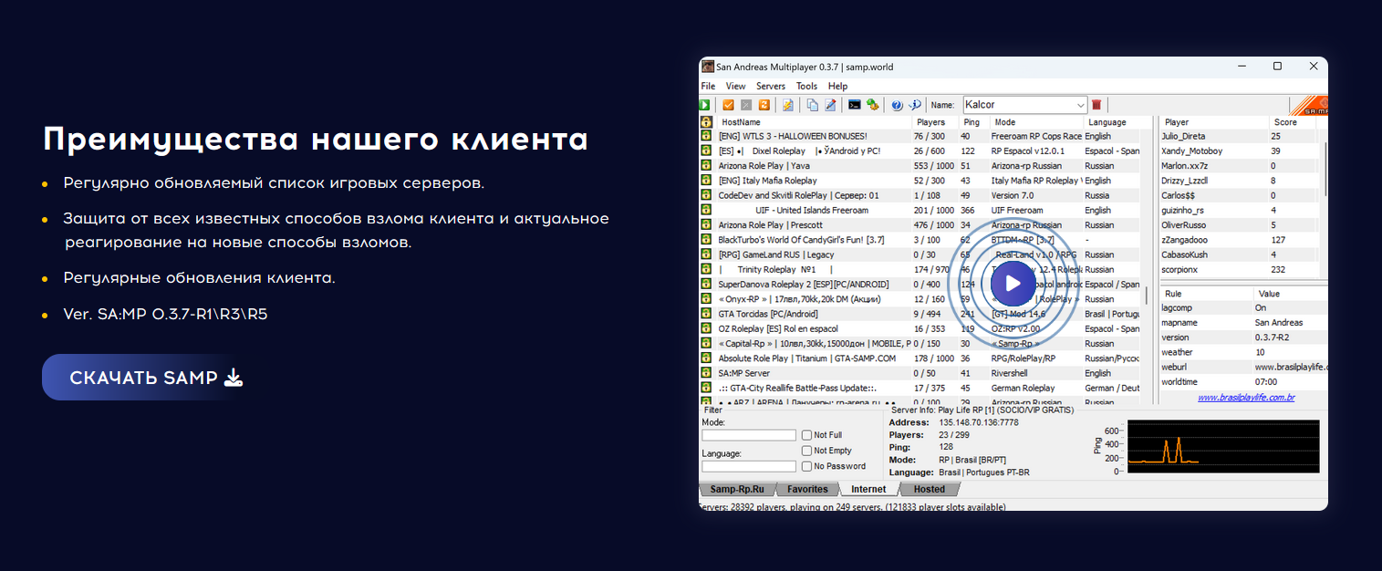Switch to the Internet tab
Viewport: 1382px width, 571px height.
pyautogui.click(x=868, y=489)
